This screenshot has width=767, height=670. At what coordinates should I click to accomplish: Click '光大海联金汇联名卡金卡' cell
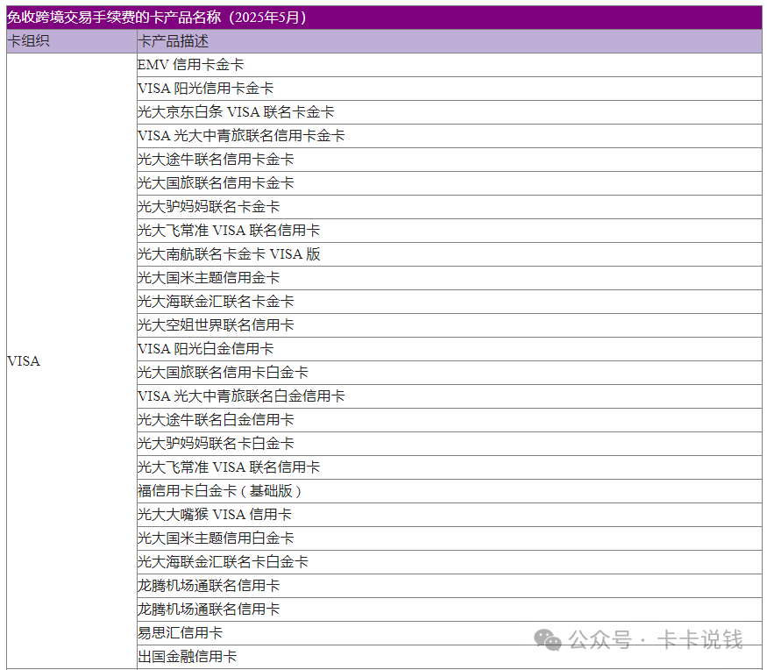pyautogui.click(x=449, y=302)
